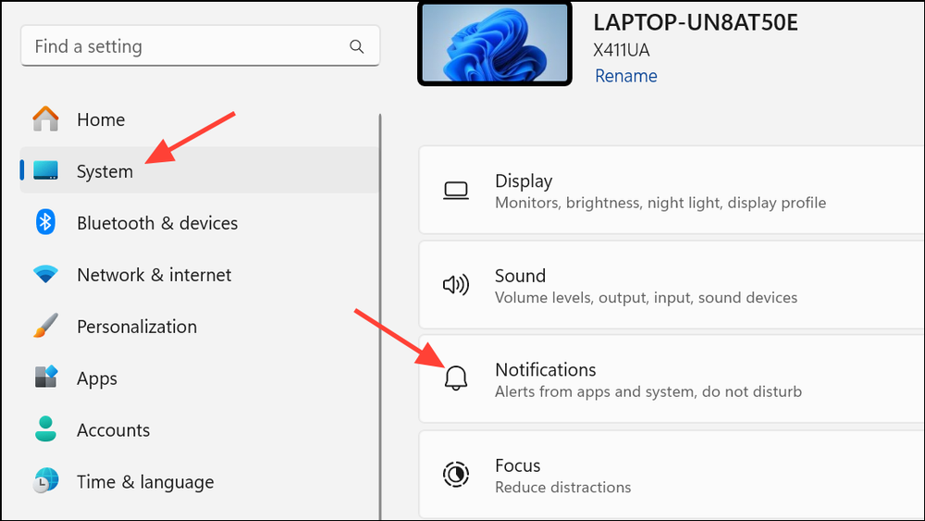Screen dimensions: 925x521
Task: Click the Focus timer icon
Action: [x=455, y=475]
